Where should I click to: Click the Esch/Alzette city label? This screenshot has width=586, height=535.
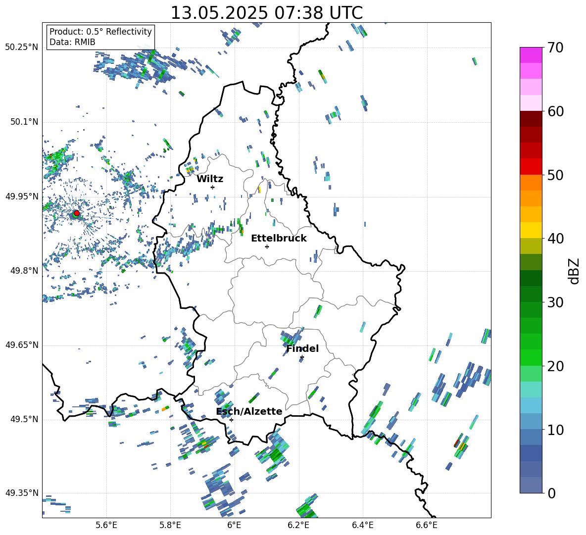(x=249, y=411)
